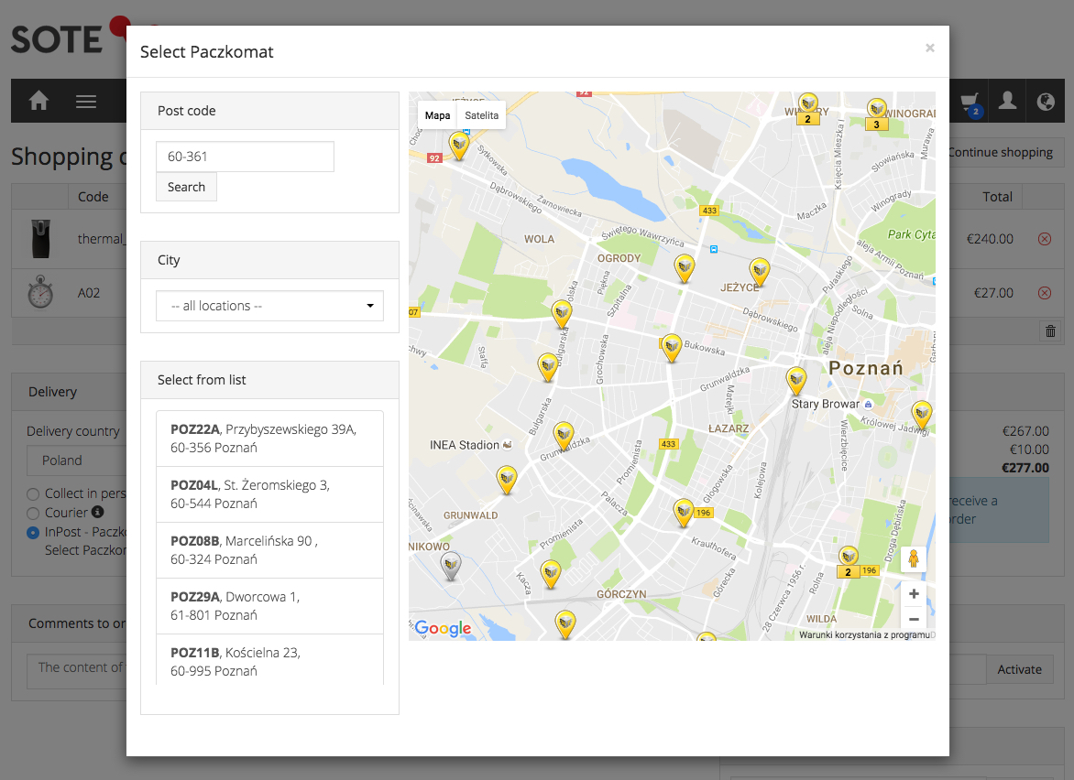This screenshot has width=1074, height=780.
Task: Click the globe language icon in navbar
Action: pyautogui.click(x=1046, y=102)
